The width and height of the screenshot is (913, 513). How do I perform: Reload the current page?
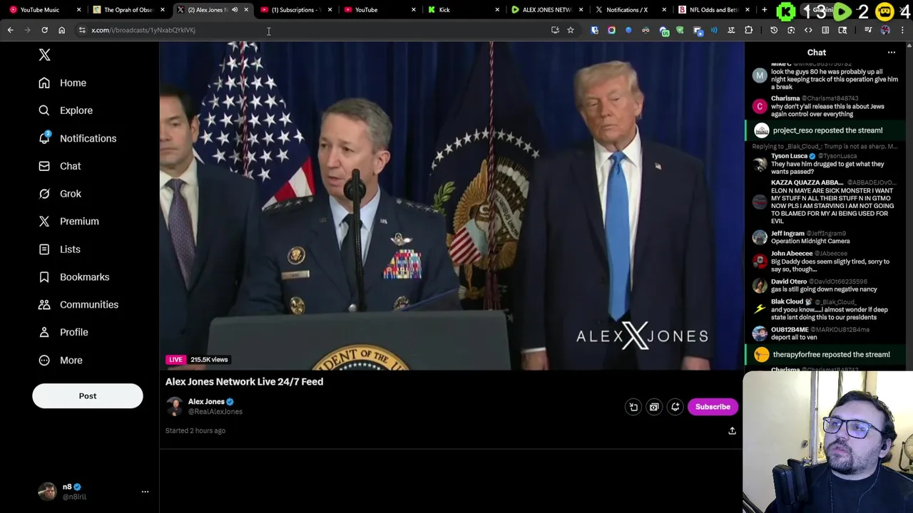44,30
